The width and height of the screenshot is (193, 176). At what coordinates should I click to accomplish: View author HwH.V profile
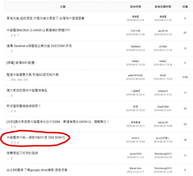135,138
